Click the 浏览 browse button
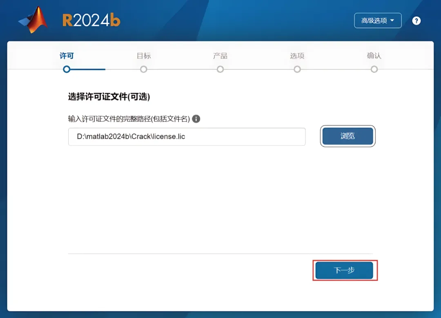The width and height of the screenshot is (441, 318). tap(347, 136)
